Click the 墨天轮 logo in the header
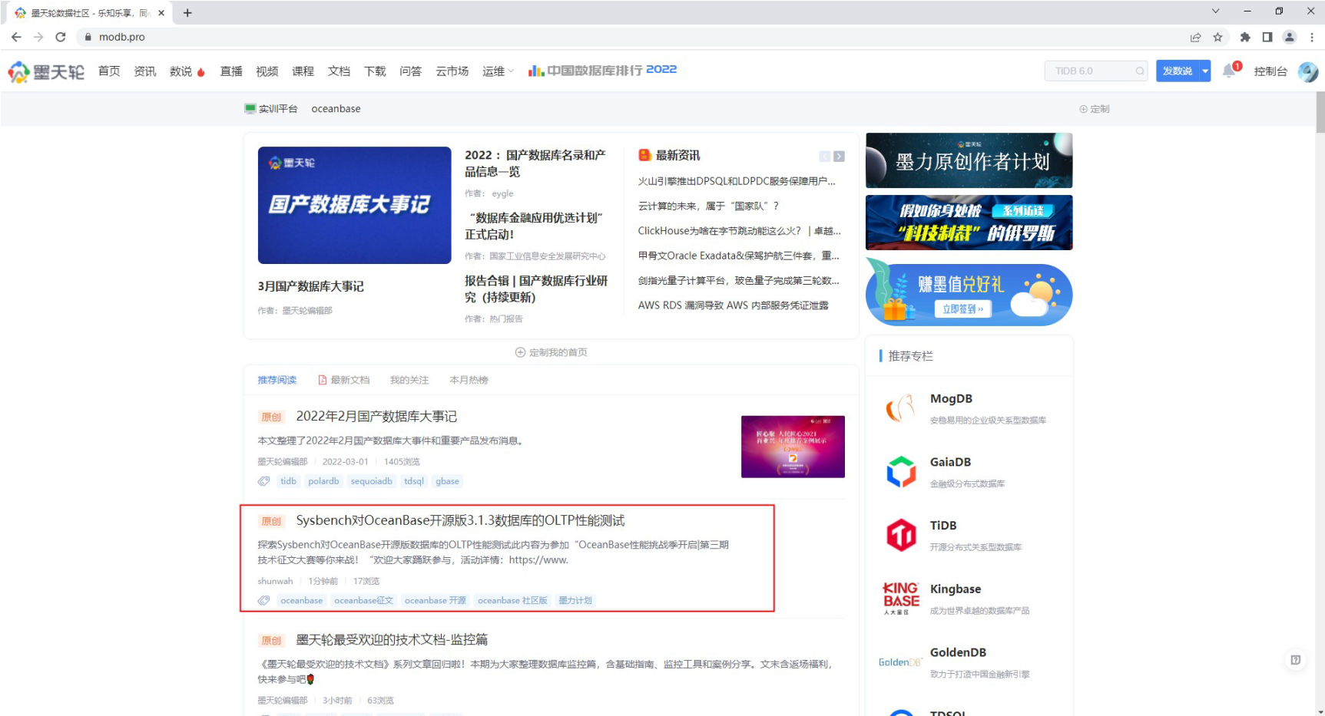Screen dimensions: 1325x716 46,71
